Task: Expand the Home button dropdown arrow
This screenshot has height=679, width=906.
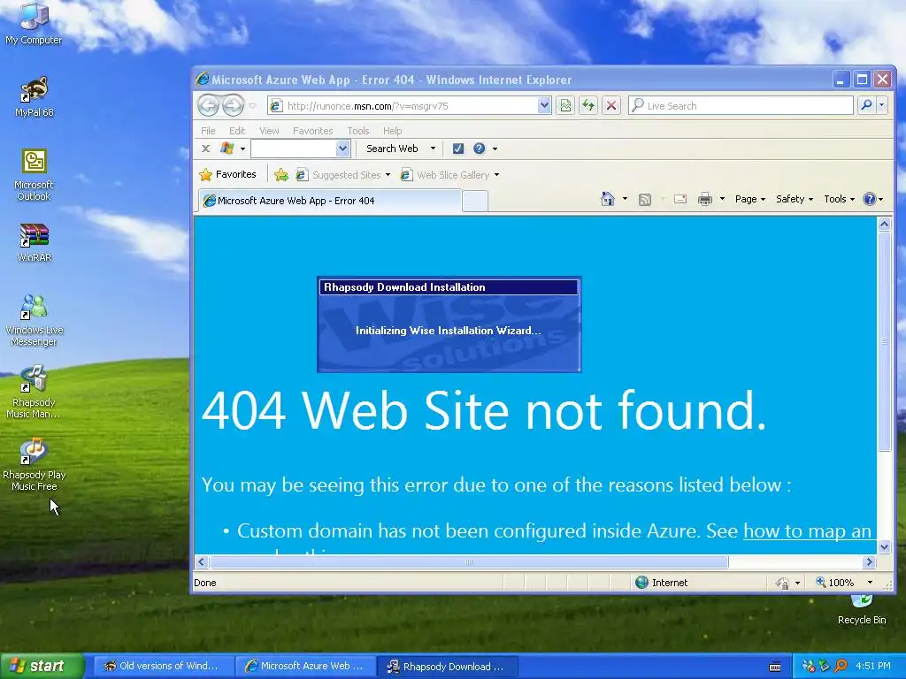Action: click(x=625, y=199)
